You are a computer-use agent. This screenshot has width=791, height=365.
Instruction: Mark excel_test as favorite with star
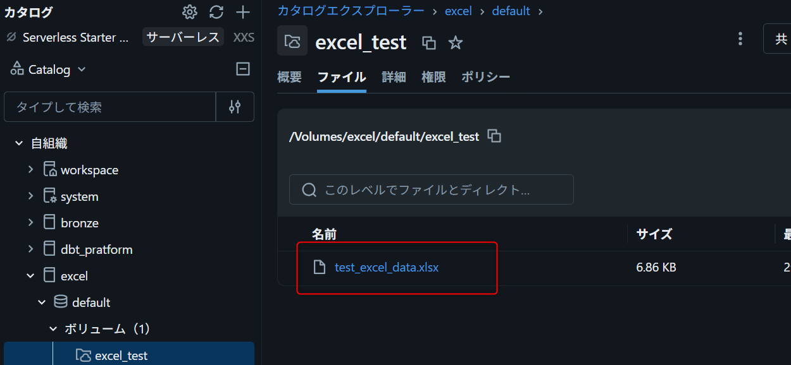coord(456,43)
